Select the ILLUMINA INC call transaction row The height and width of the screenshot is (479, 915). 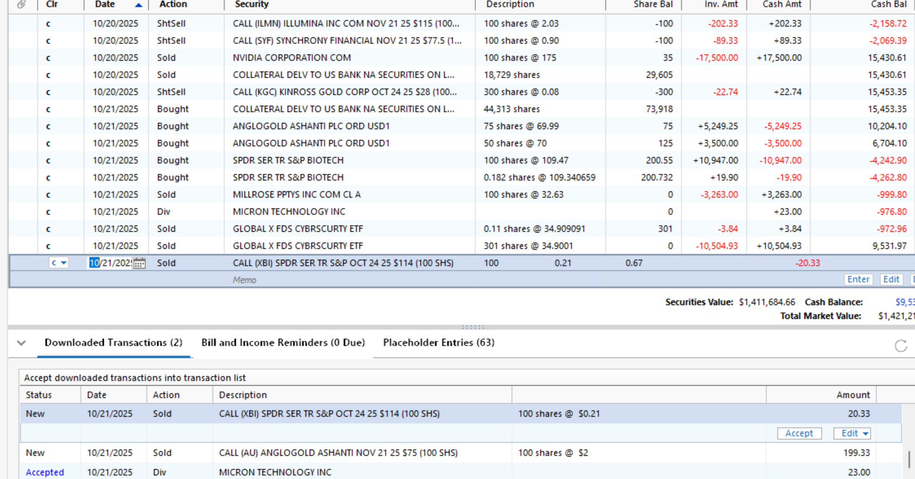pos(462,23)
